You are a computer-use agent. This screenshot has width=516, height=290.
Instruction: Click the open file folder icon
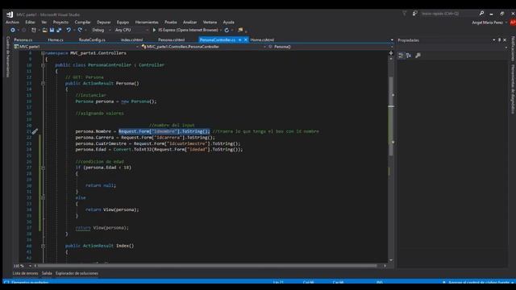(45, 30)
